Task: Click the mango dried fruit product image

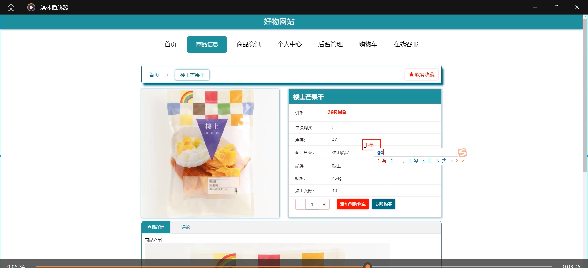Action: (210, 153)
